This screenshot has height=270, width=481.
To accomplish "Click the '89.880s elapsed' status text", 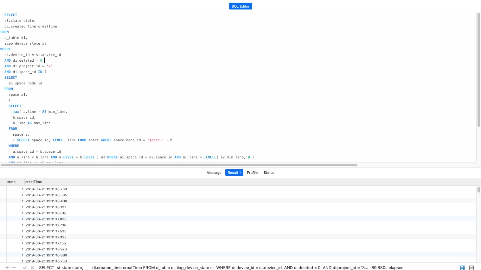I will (x=387, y=267).
